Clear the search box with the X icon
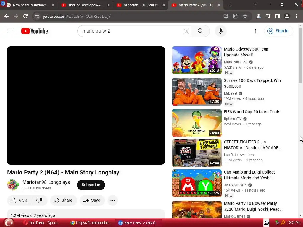The width and height of the screenshot is (303, 227). click(x=186, y=31)
